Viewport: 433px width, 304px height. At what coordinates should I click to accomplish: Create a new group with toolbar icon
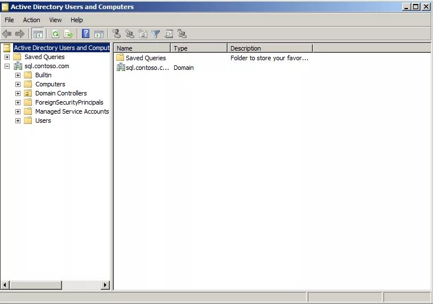pyautogui.click(x=130, y=34)
